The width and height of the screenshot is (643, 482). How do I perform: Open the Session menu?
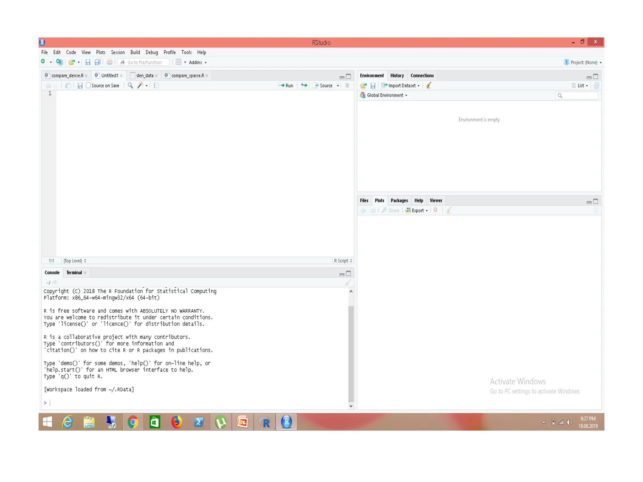pyautogui.click(x=117, y=52)
